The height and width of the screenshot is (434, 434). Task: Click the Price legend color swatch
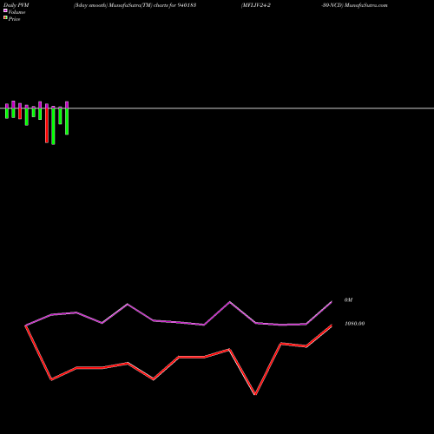pos(5,17)
